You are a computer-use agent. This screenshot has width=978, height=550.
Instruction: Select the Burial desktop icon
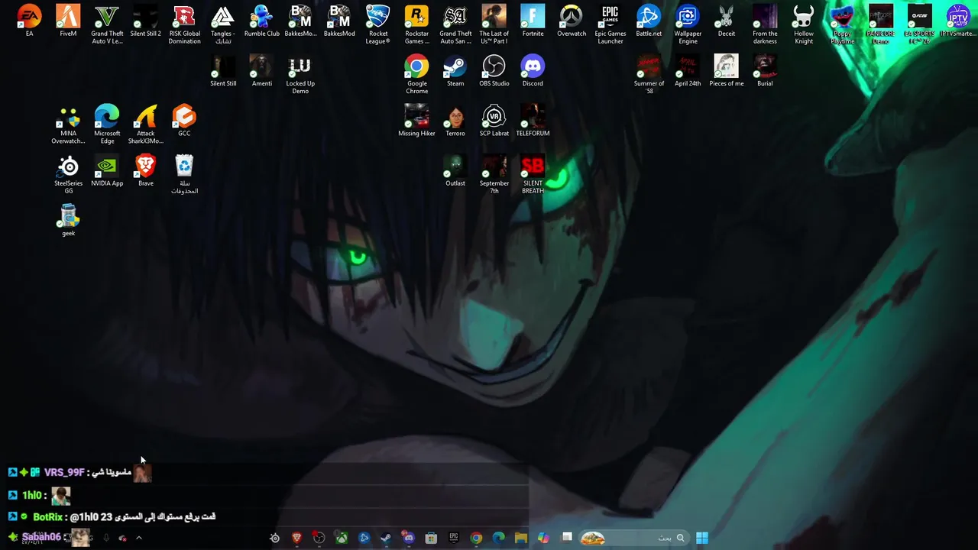[765, 71]
